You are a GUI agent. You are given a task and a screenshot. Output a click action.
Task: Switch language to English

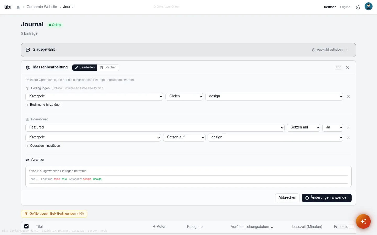345,7
